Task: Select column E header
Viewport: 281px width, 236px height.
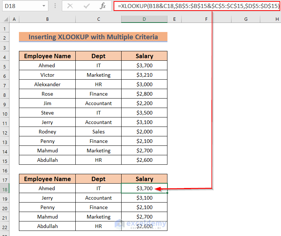Action: (x=174, y=19)
